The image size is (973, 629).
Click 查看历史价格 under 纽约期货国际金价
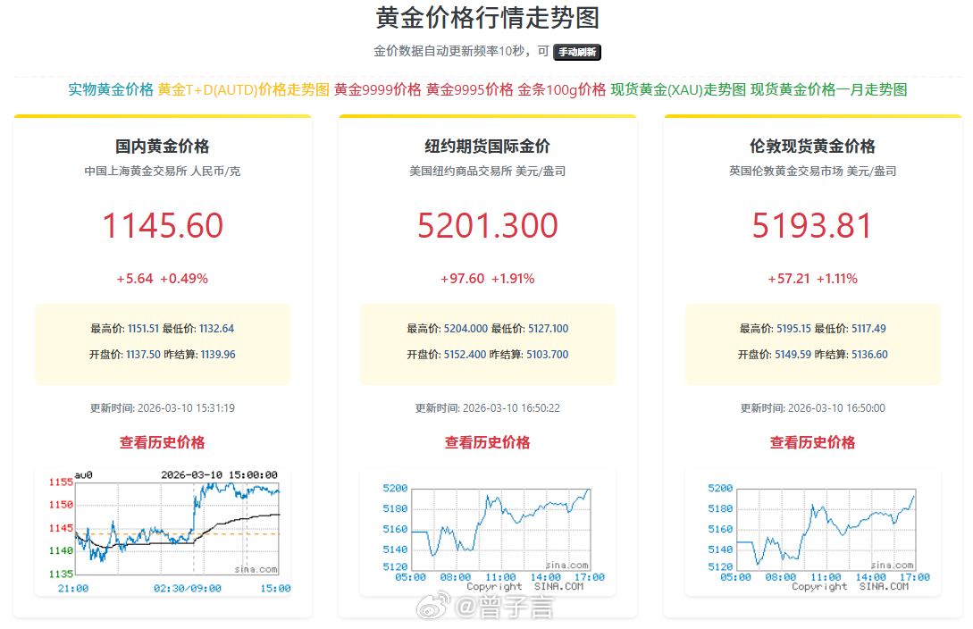coord(487,442)
